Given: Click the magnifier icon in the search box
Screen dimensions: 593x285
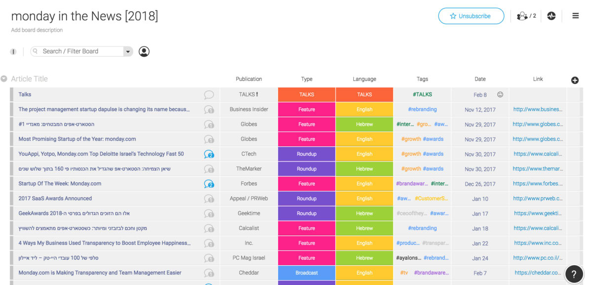Looking at the screenshot, I should 36,51.
